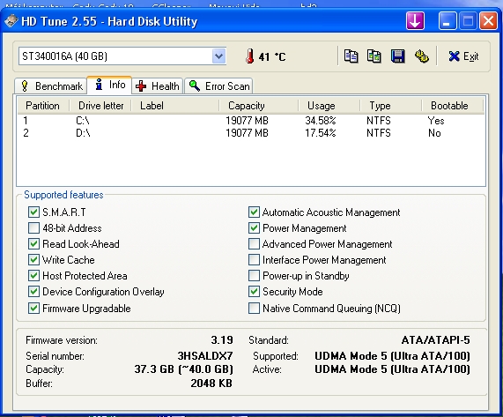
Task: Click the Drive letter column header
Action: 100,106
